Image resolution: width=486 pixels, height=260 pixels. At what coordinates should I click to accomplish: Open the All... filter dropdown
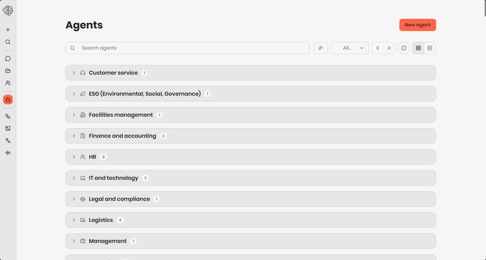coord(350,48)
